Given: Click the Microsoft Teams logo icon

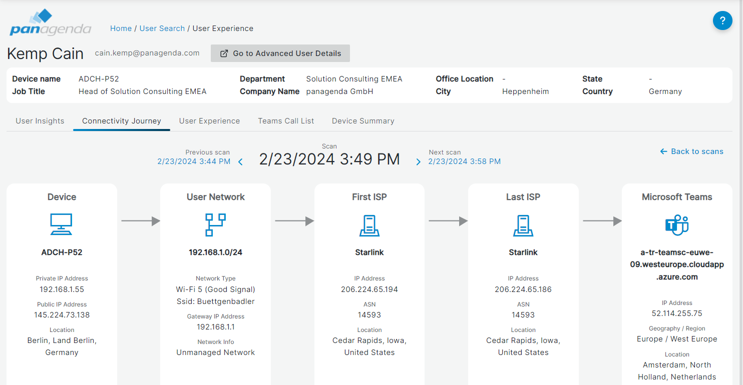Looking at the screenshot, I should point(677,225).
